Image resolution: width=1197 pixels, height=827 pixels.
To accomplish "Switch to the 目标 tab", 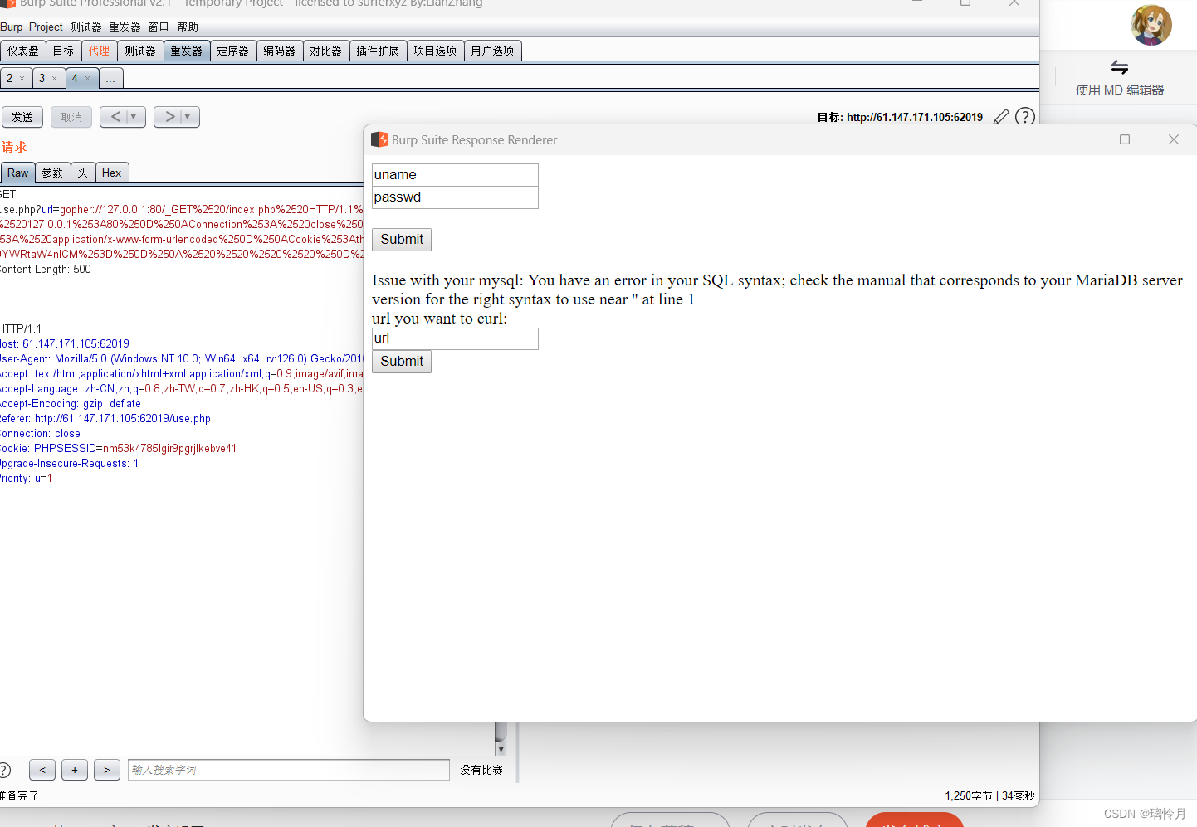I will pos(63,51).
